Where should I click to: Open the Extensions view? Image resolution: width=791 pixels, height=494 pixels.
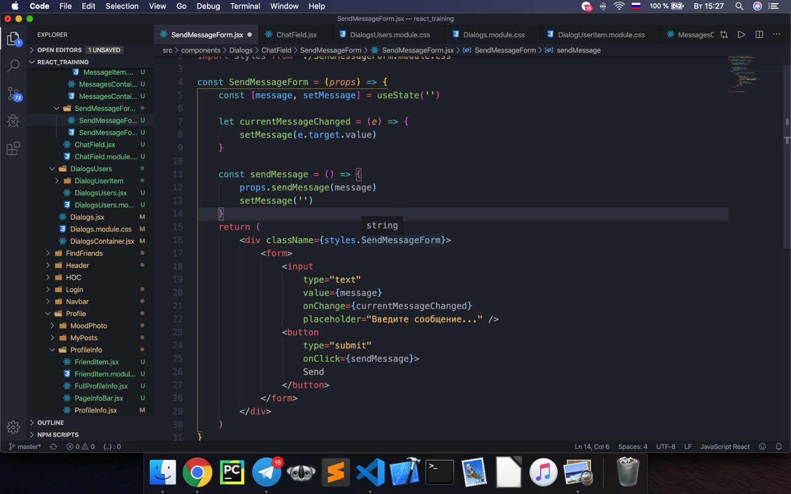(x=13, y=149)
